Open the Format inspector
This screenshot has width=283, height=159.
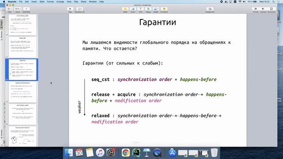[256, 9]
